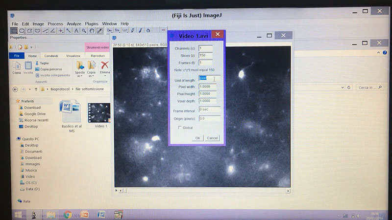Click the Frame interval field

click(210, 110)
